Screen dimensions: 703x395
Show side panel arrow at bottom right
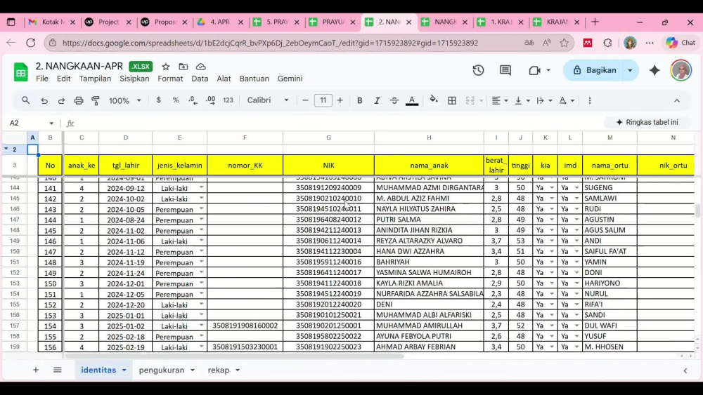click(685, 370)
